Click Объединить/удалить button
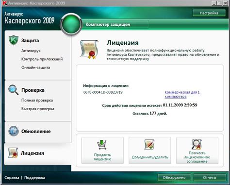 coord(150,151)
